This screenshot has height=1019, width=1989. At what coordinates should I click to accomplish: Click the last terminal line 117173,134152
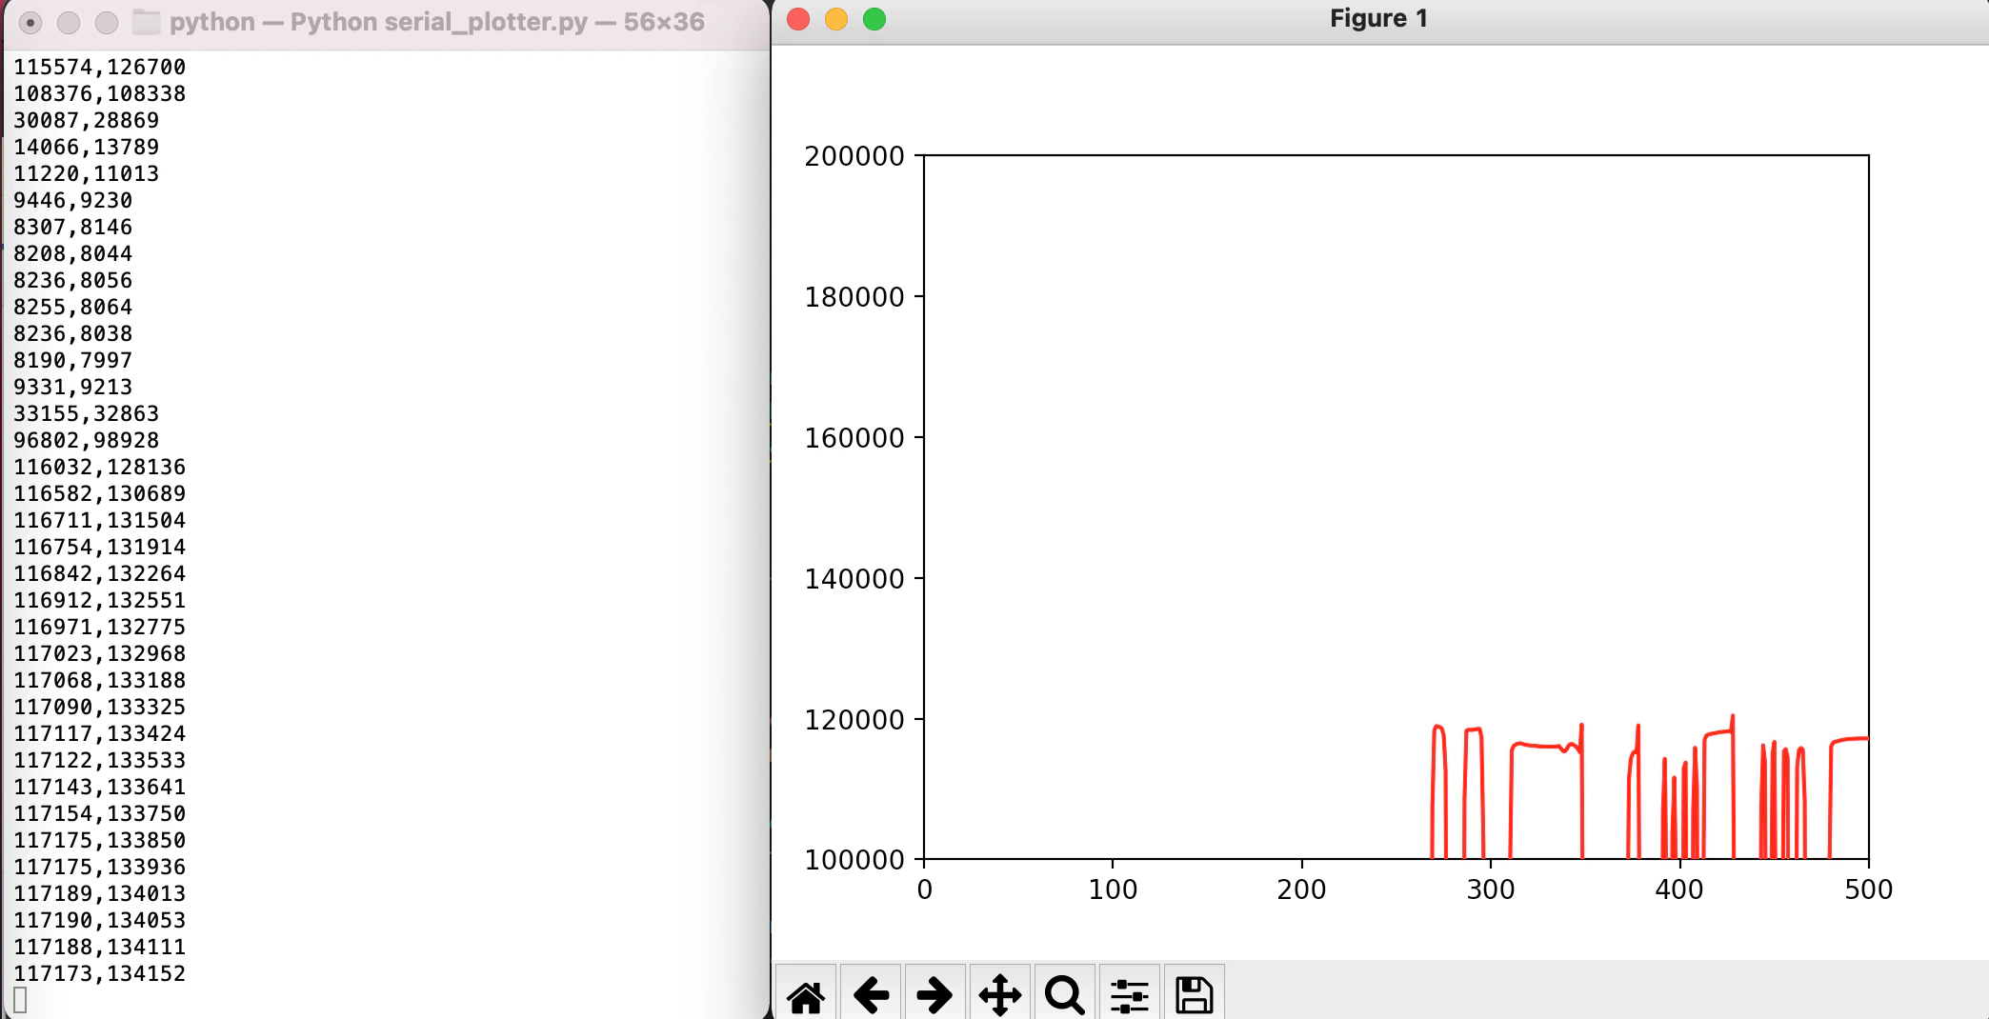point(99,973)
